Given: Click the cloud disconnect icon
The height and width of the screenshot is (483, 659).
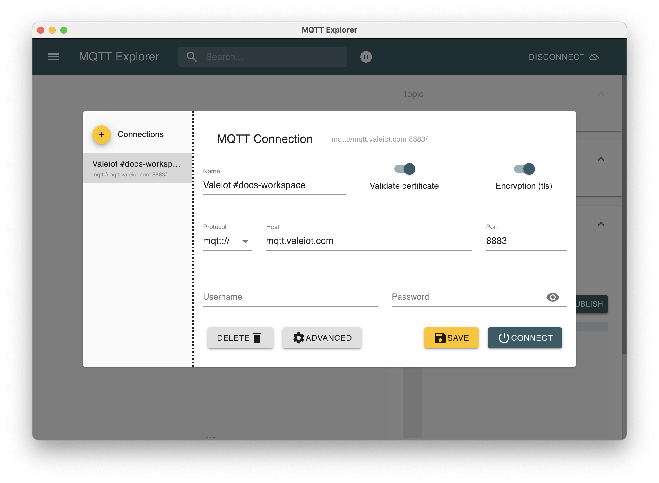Looking at the screenshot, I should coord(594,57).
